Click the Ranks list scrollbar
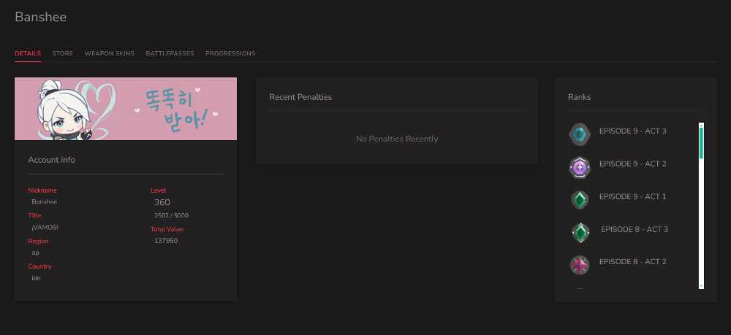Screen dimensions: 731x335 pyautogui.click(x=701, y=206)
